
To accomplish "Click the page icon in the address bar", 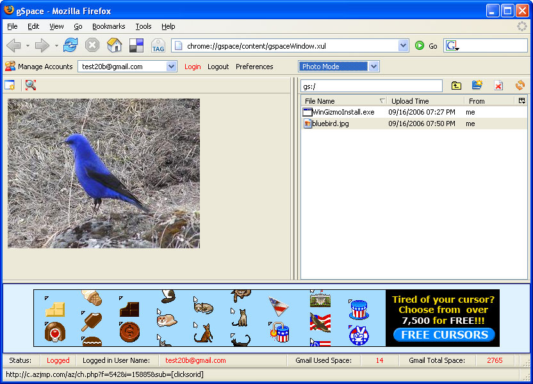I will (x=179, y=45).
